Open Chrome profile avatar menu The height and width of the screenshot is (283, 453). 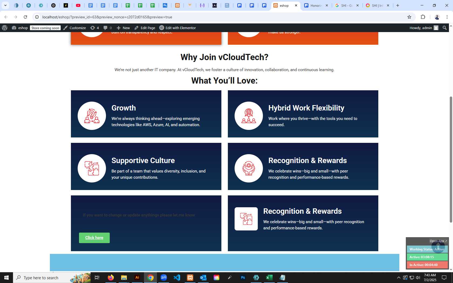(437, 17)
